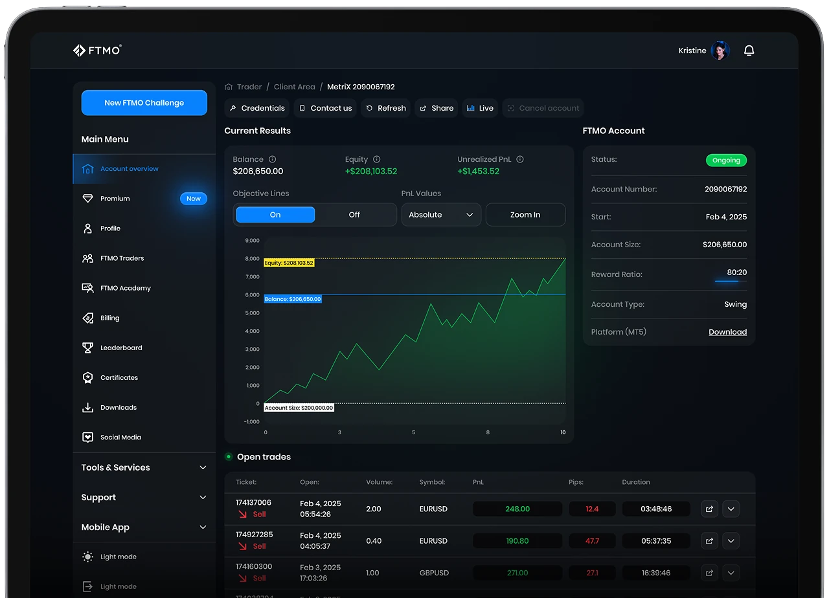
Task: Toggle Light mode in sidebar
Action: (118, 557)
